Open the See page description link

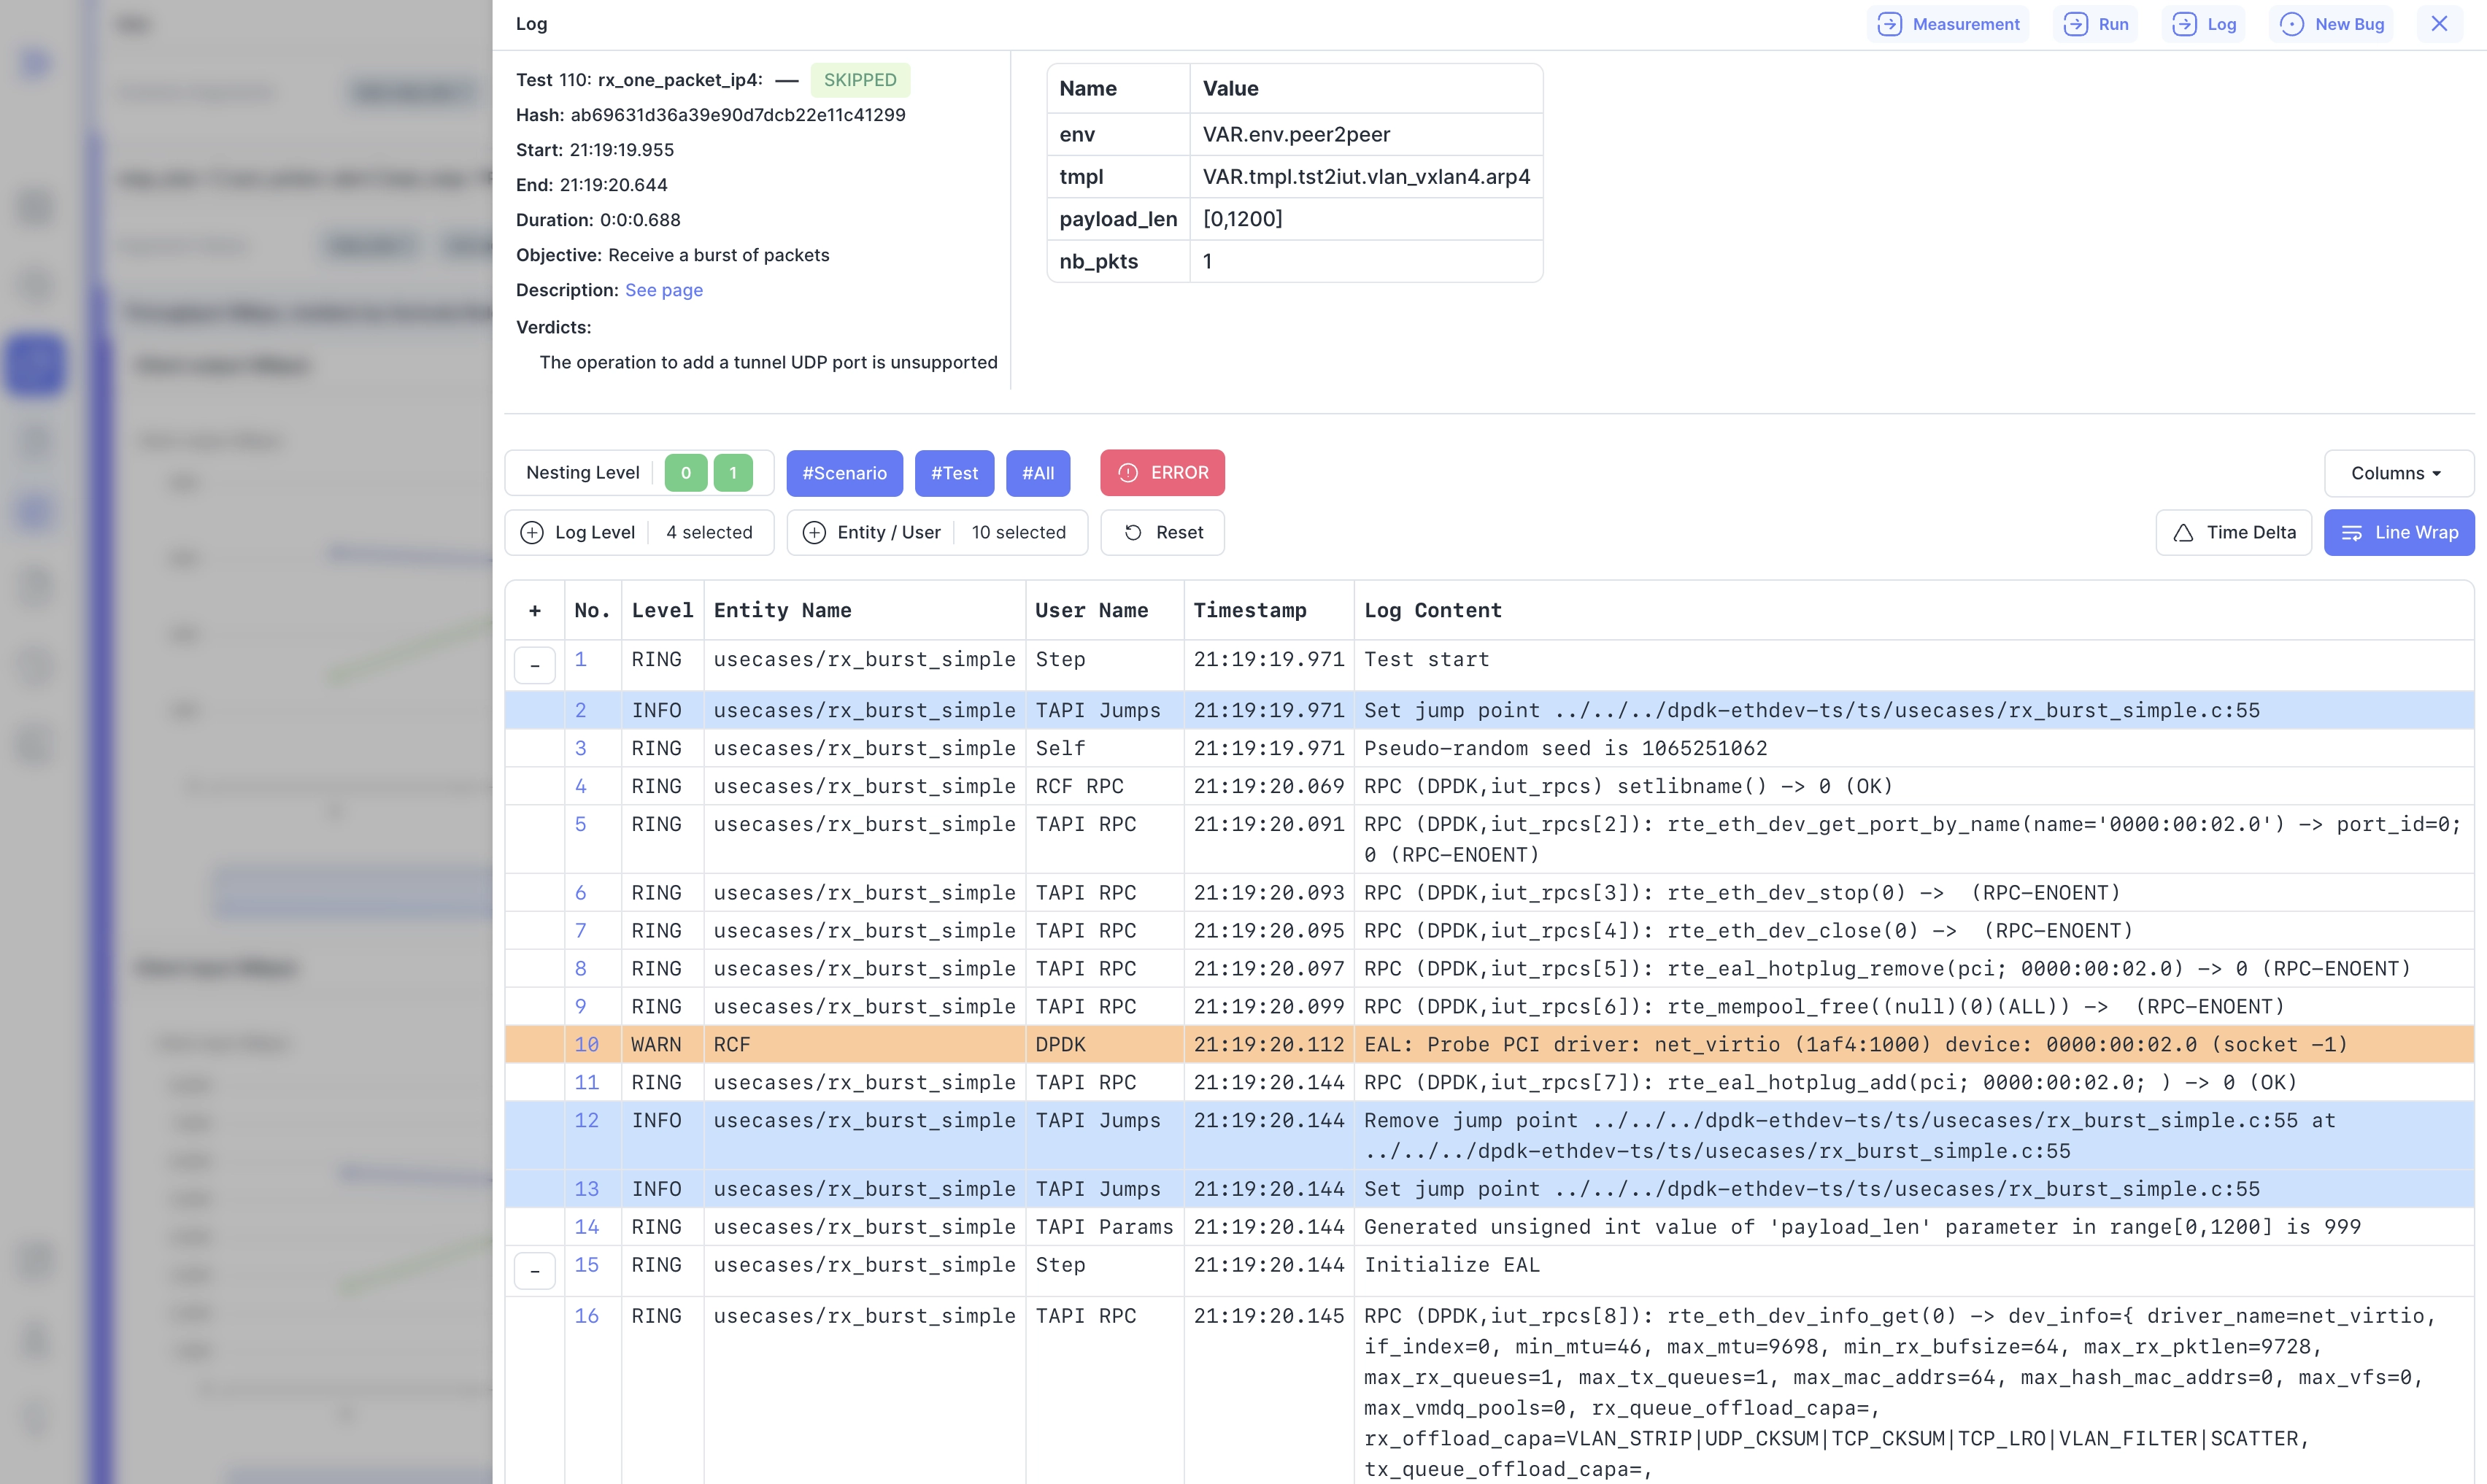click(663, 290)
